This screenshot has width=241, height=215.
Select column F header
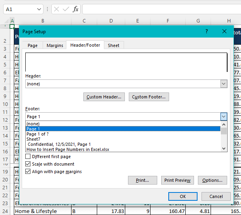pos(168,21)
